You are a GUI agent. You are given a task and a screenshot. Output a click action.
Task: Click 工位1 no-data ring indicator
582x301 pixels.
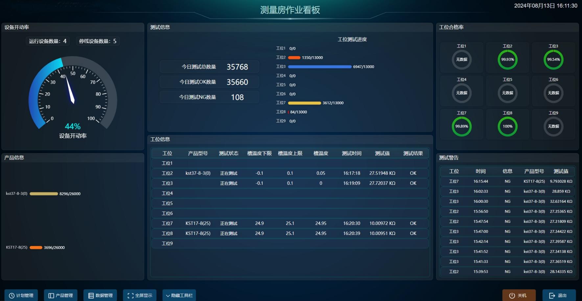(462, 59)
